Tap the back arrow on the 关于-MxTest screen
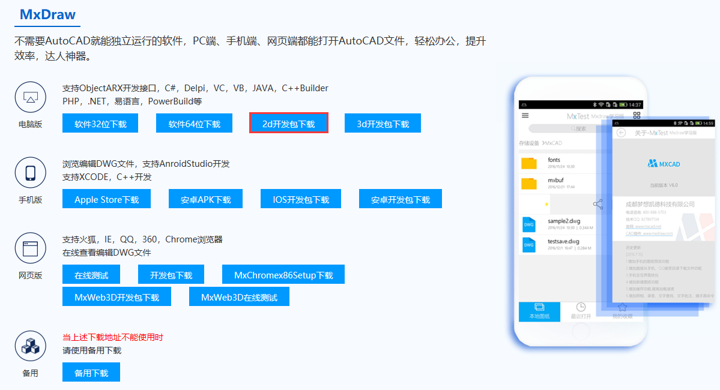 tap(621, 133)
